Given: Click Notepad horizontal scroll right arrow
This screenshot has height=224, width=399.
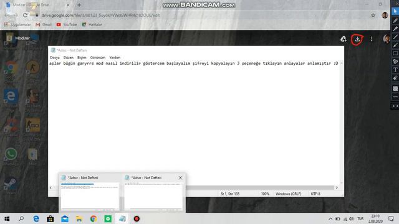Looking at the screenshot, I should tap(337, 187).
